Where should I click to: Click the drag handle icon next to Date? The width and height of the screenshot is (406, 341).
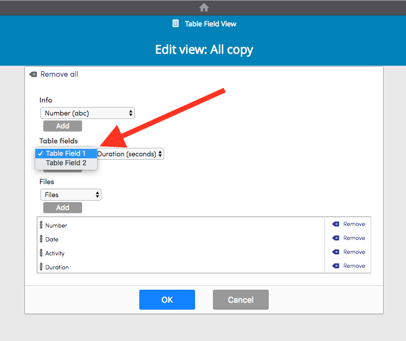point(41,239)
